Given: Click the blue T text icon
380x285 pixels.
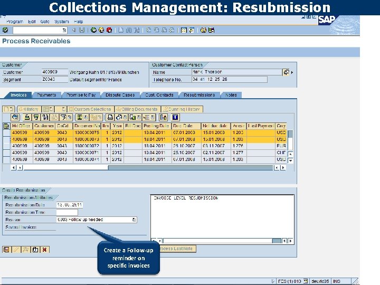Looking at the screenshot, I should [175, 117].
